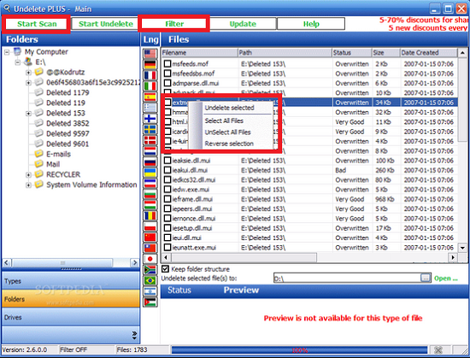This screenshot has height=358, width=470.
Task: Collapse the My Computer tree node
Action: (7, 52)
